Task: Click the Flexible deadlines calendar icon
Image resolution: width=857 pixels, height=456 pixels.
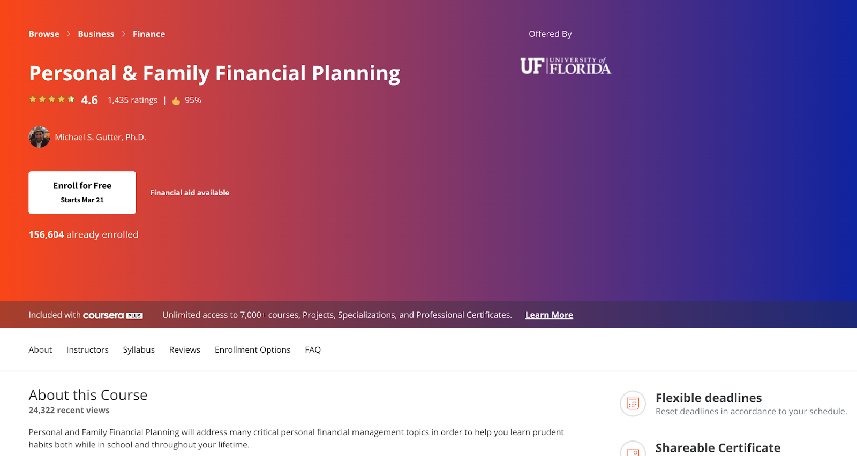Action: point(633,404)
